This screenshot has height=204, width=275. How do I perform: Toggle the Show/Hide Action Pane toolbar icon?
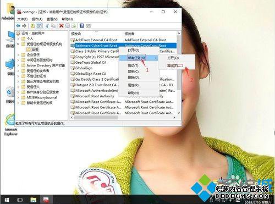88,26
